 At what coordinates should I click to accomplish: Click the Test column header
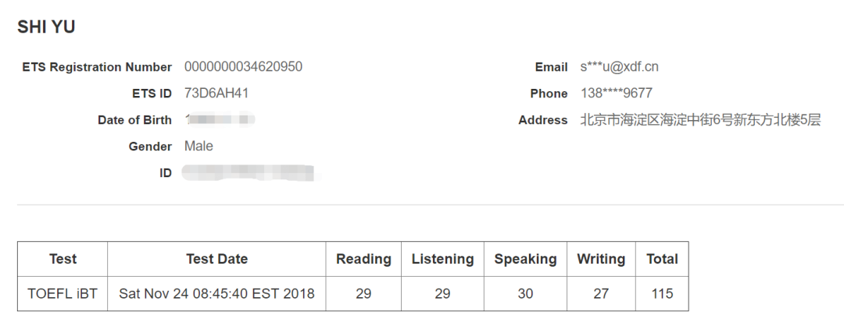63,259
